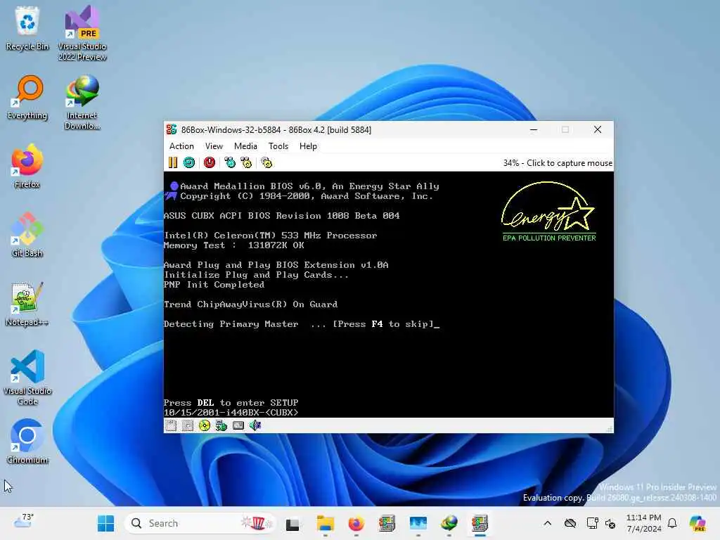
Task: Select Visual Studio 2022 Preview desktop shortcut
Action: click(82, 34)
